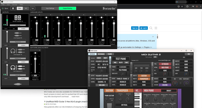Switch to the Preferences tab in MIDI Guitar
This screenshot has width=202, height=108.
pos(101,54)
